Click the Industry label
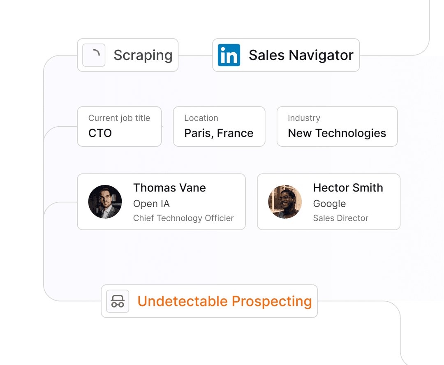The width and height of the screenshot is (444, 365). pos(304,118)
